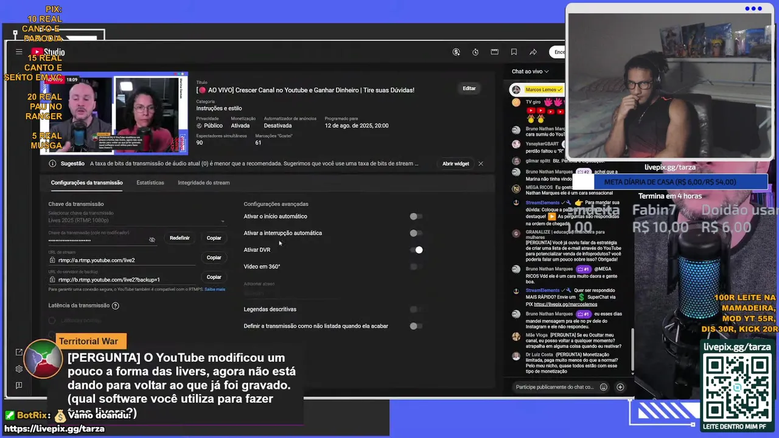The height and width of the screenshot is (438, 779).
Task: Switch to Configurações da transmissão tab
Action: point(86,182)
